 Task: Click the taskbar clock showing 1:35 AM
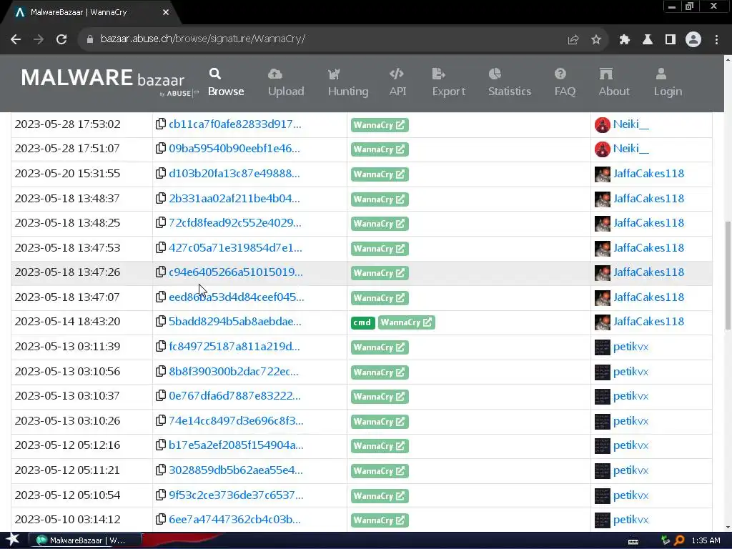[706, 540]
